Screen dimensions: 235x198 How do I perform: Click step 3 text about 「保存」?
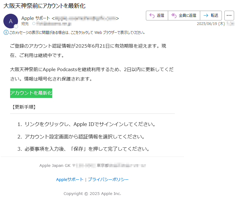87,149
